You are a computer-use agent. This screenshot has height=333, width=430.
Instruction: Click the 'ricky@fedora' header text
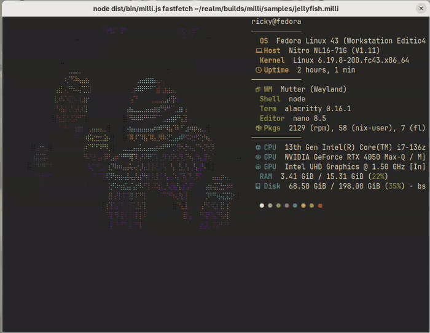pyautogui.click(x=276, y=22)
